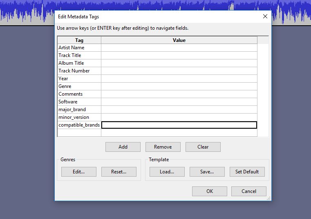The height and width of the screenshot is (219, 311).
Task: Select the Year value field
Action: pos(179,79)
